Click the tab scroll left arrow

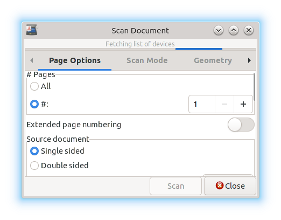point(32,60)
